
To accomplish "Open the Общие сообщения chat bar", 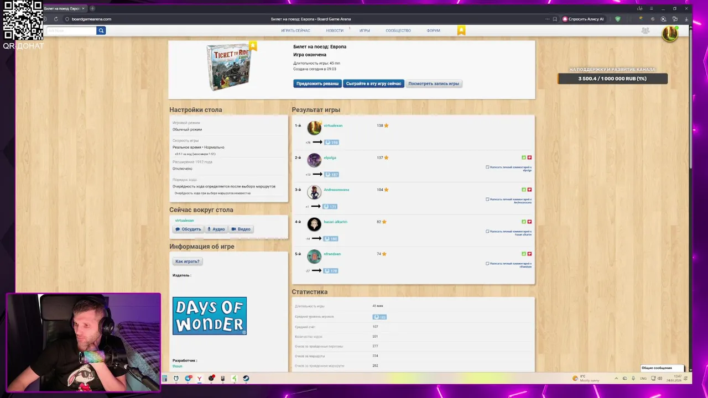I will (663, 368).
